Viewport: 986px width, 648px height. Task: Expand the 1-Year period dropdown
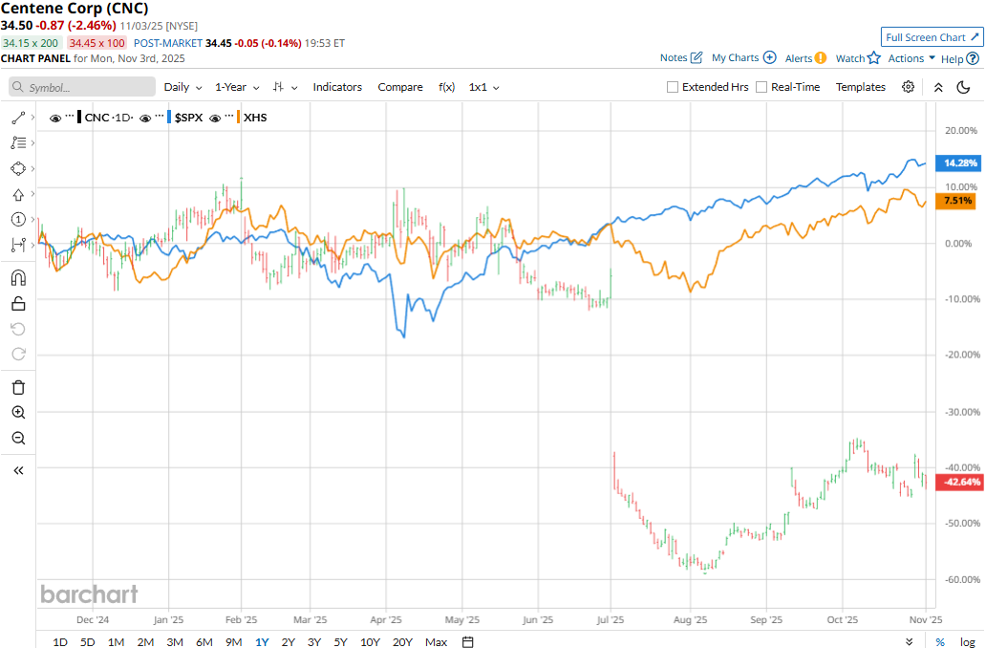(236, 87)
